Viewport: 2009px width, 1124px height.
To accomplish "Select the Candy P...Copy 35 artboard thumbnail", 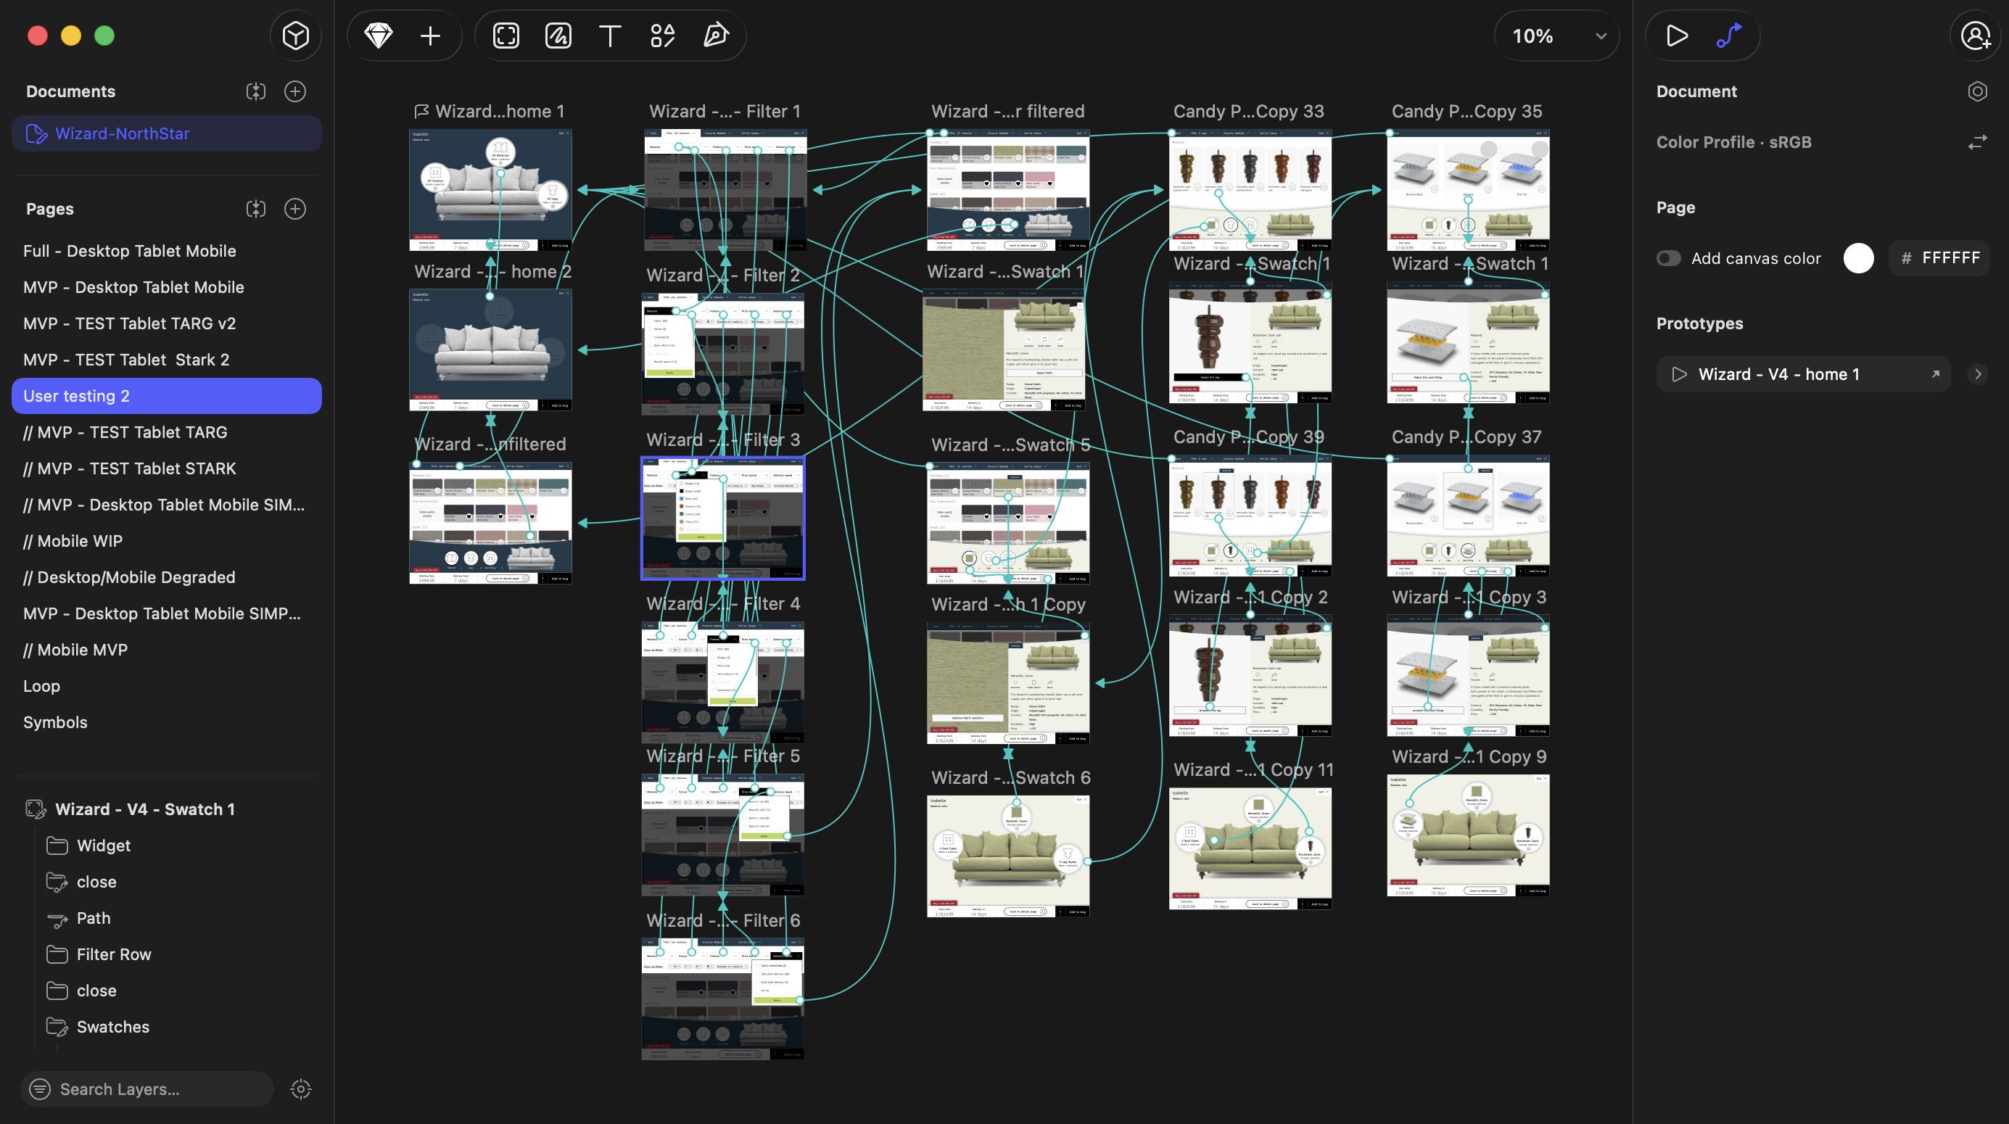I will [1469, 189].
